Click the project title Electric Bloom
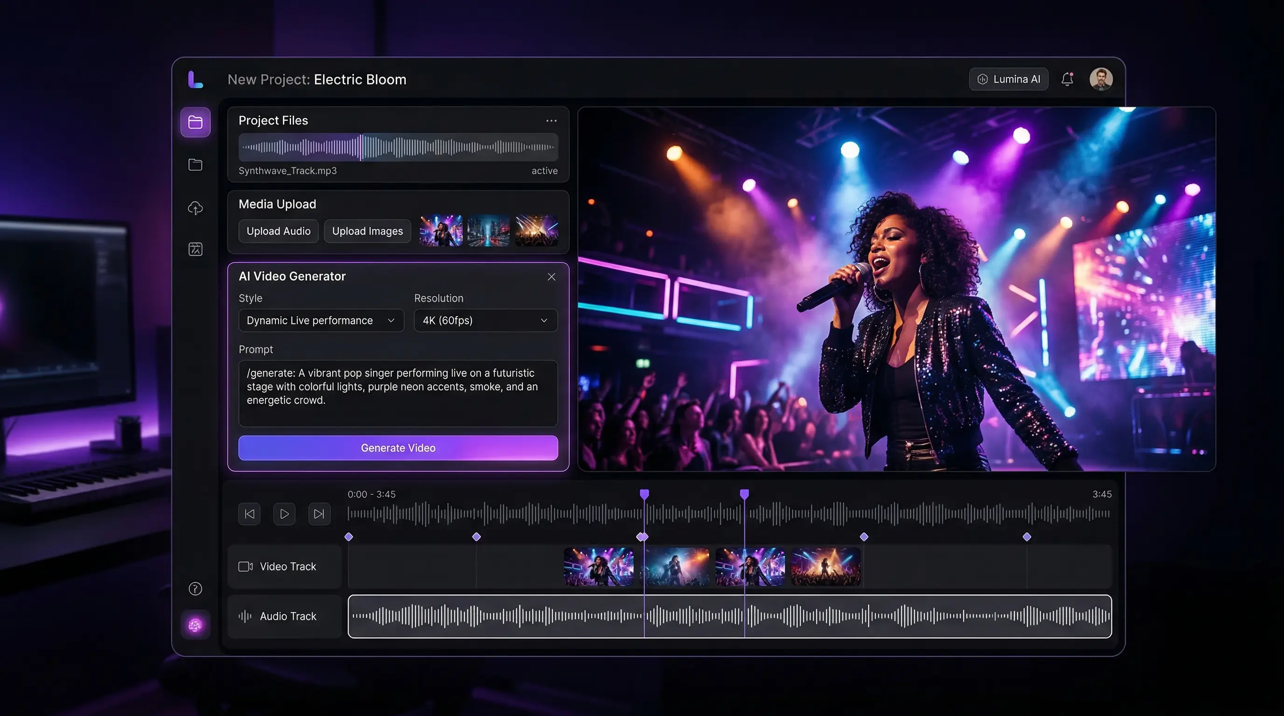Viewport: 1284px width, 716px height. [360, 80]
